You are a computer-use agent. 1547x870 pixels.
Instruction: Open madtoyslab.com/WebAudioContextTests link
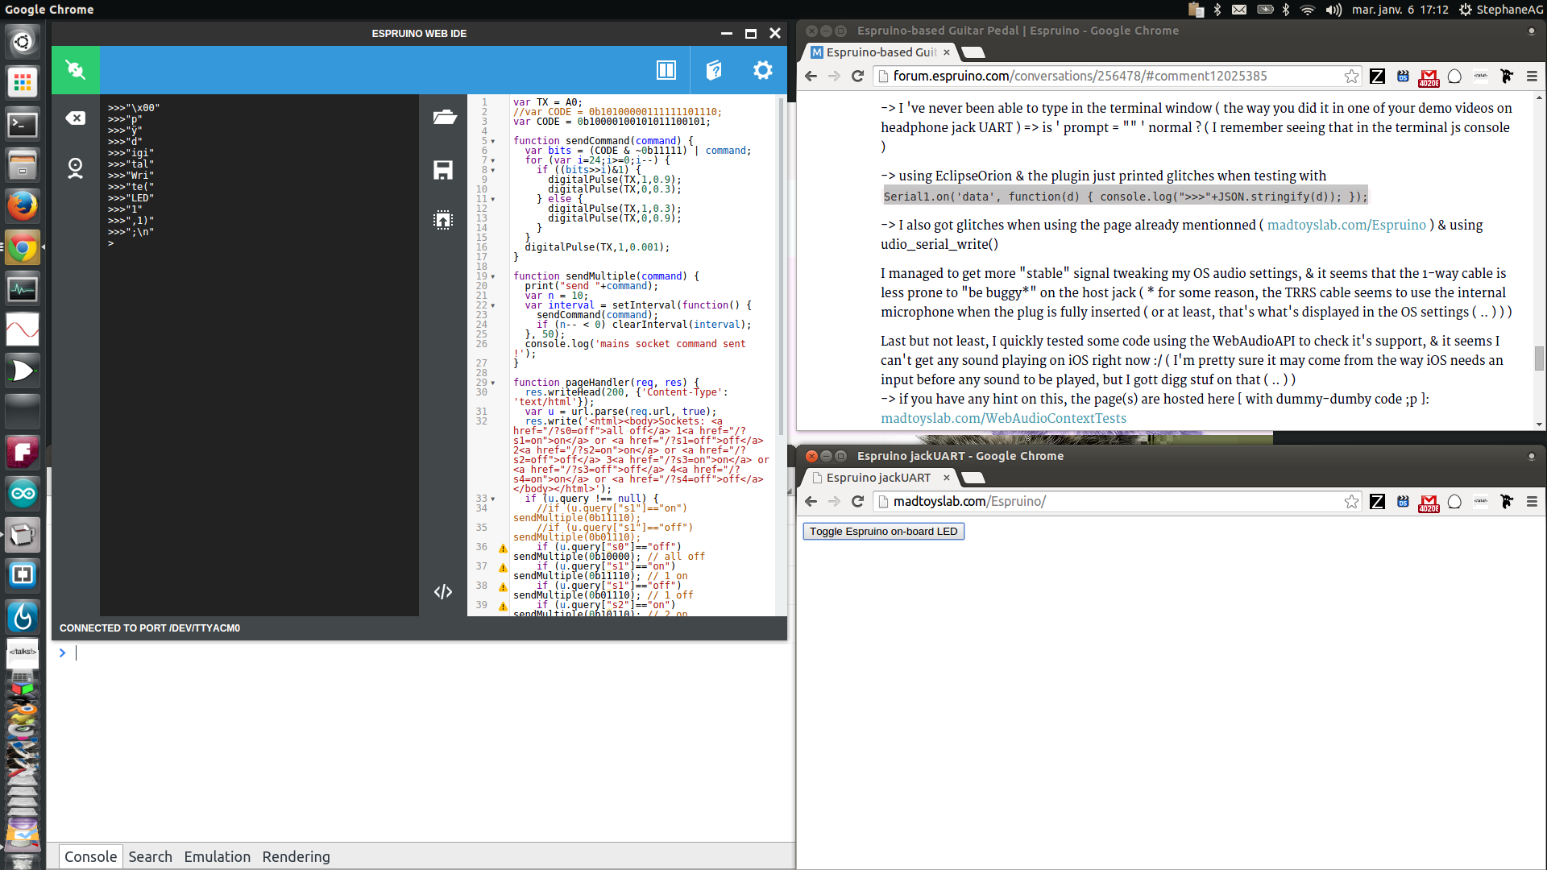point(1003,418)
